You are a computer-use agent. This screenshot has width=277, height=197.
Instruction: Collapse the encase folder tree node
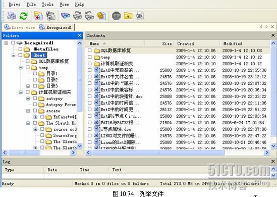tap(28, 111)
